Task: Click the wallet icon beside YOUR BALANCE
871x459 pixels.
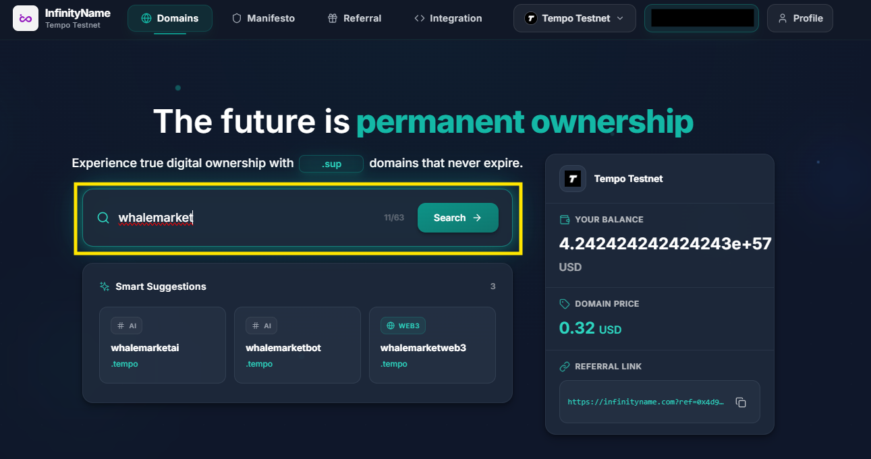Action: (x=564, y=219)
